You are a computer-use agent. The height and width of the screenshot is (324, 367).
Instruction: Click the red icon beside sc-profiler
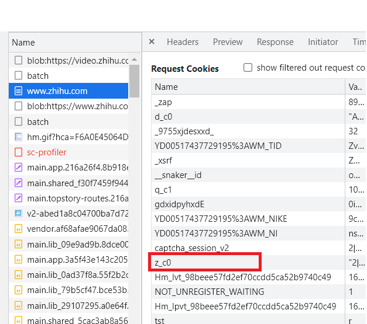18,152
